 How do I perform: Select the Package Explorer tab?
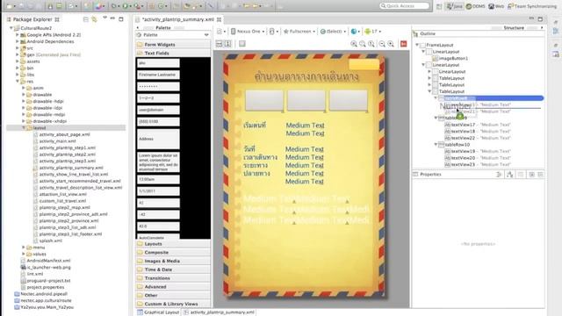click(32, 19)
